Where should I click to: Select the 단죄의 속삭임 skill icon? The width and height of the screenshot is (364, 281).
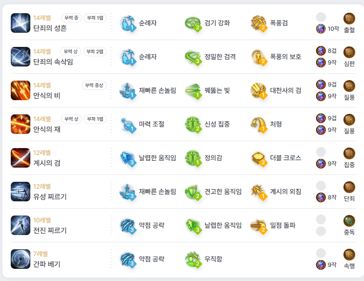pos(21,57)
